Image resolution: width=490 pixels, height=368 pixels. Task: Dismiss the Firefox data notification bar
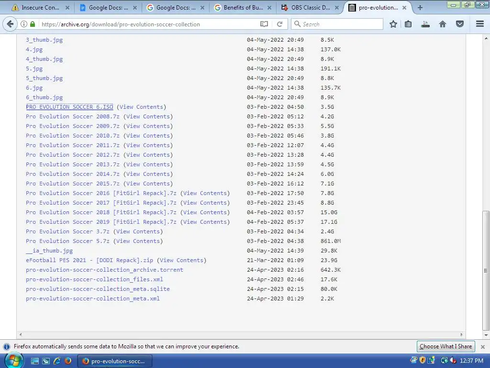[482, 347]
